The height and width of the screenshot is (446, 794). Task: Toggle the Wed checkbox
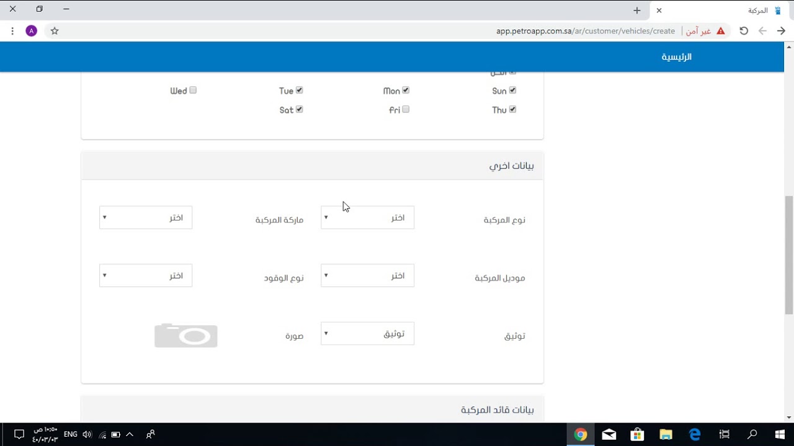click(x=193, y=90)
